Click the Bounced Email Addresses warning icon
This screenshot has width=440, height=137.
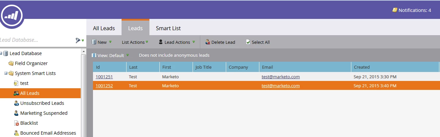(x=16, y=133)
